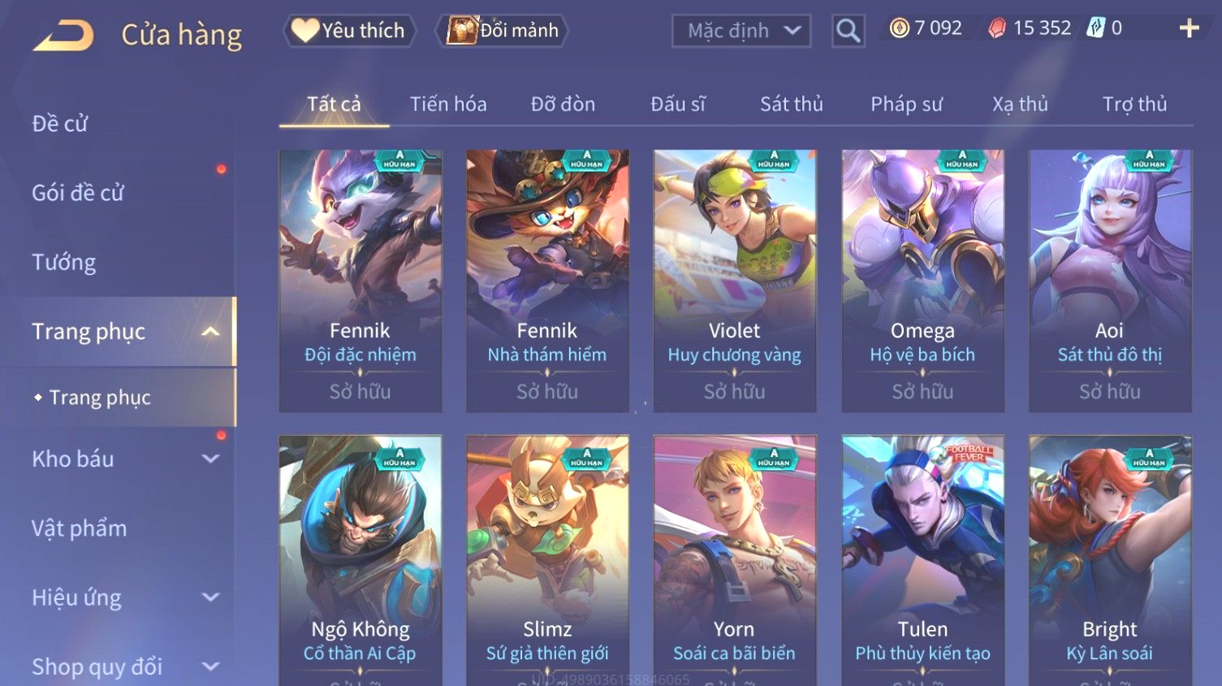Screen dimensions: 1222x686
Task: Open Tulen Phù thủy kiến tạo skin
Action: [923, 560]
